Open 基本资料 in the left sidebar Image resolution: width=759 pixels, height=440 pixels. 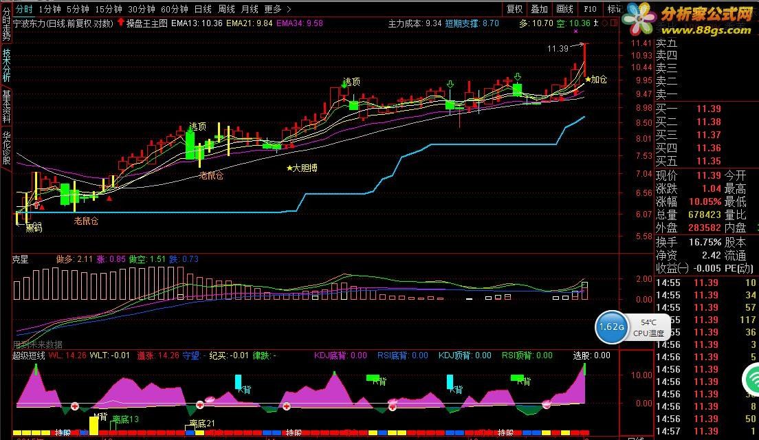coord(5,107)
